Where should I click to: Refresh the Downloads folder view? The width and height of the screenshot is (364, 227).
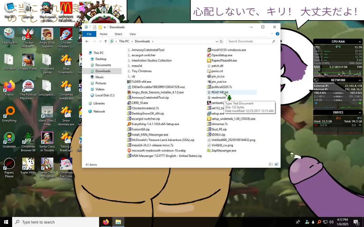221,41
